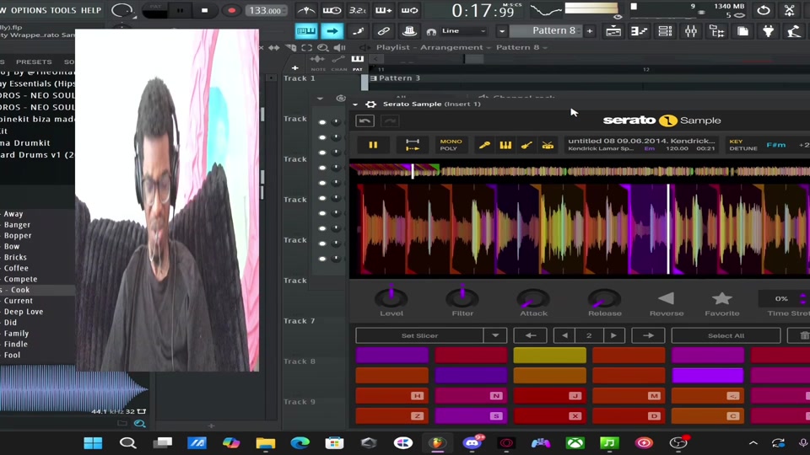The width and height of the screenshot is (810, 455).
Task: Open the plugin picker plug icon
Action: click(768, 31)
